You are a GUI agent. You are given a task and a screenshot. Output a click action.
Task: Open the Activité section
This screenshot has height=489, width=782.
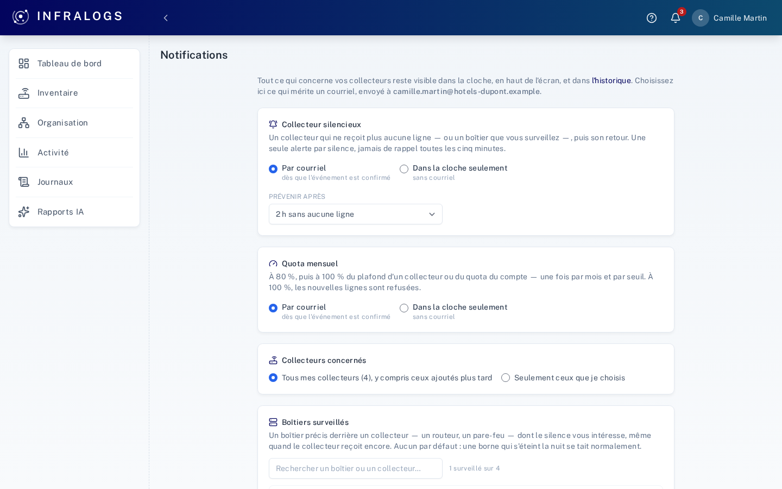[x=74, y=153]
